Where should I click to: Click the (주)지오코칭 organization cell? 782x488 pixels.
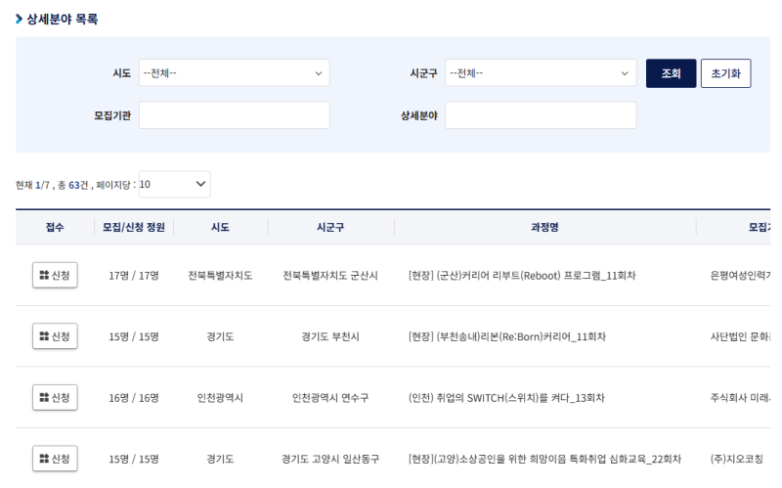(x=737, y=459)
